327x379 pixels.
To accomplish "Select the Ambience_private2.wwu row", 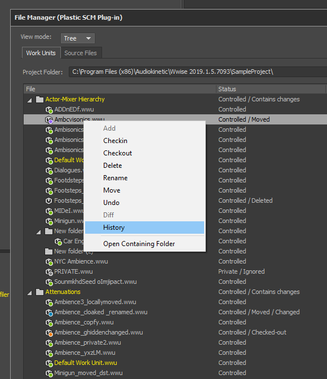I will pyautogui.click(x=175, y=343).
